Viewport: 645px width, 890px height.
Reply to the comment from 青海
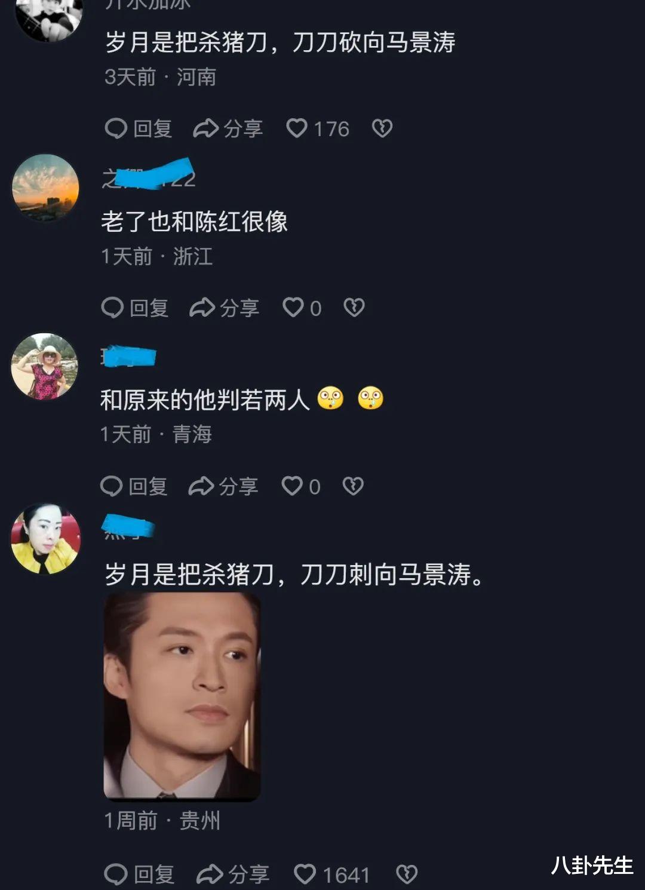(x=134, y=486)
